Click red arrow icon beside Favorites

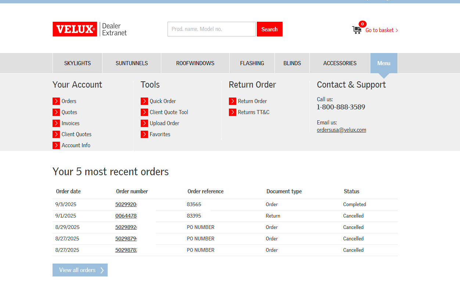pyautogui.click(x=144, y=134)
